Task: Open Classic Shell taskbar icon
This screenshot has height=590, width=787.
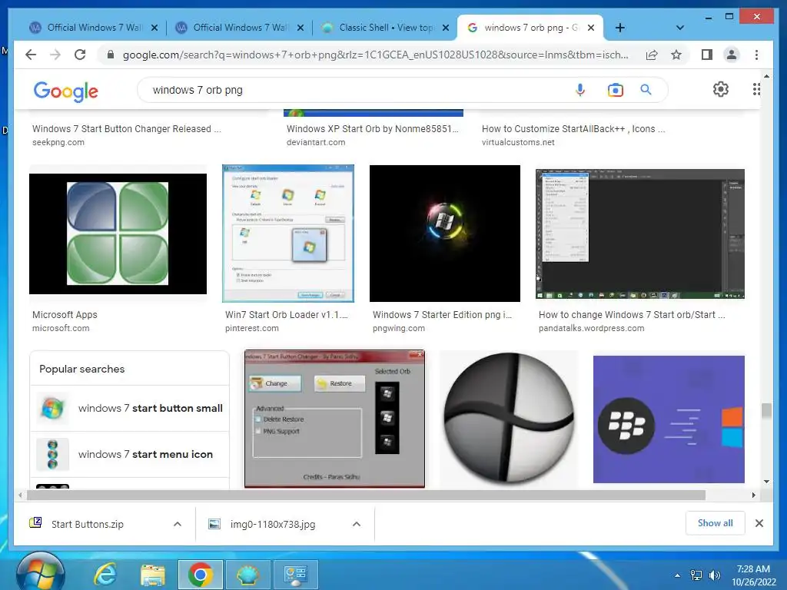Action: click(x=247, y=575)
